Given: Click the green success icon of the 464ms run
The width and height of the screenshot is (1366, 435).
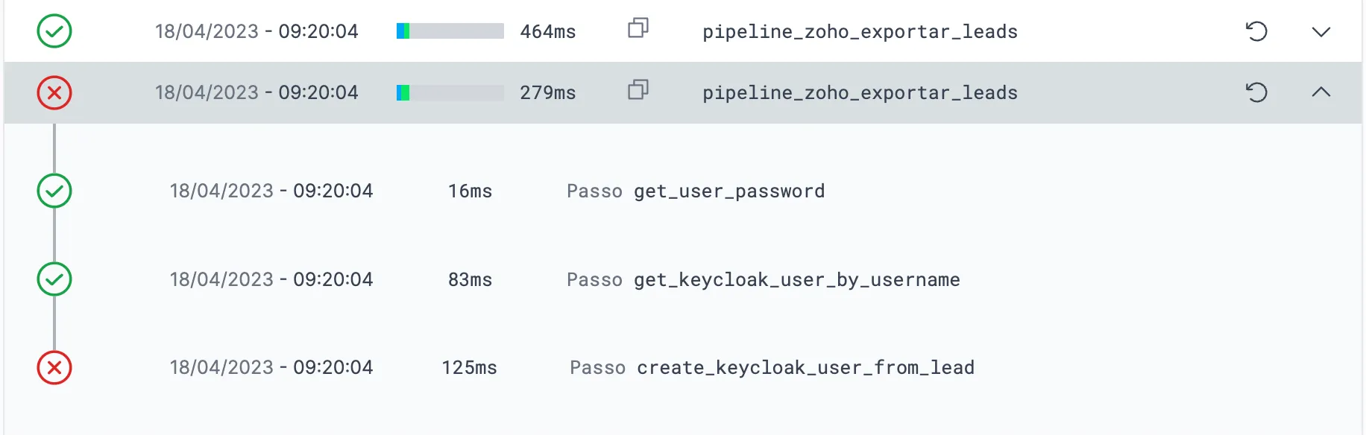Looking at the screenshot, I should tap(54, 31).
